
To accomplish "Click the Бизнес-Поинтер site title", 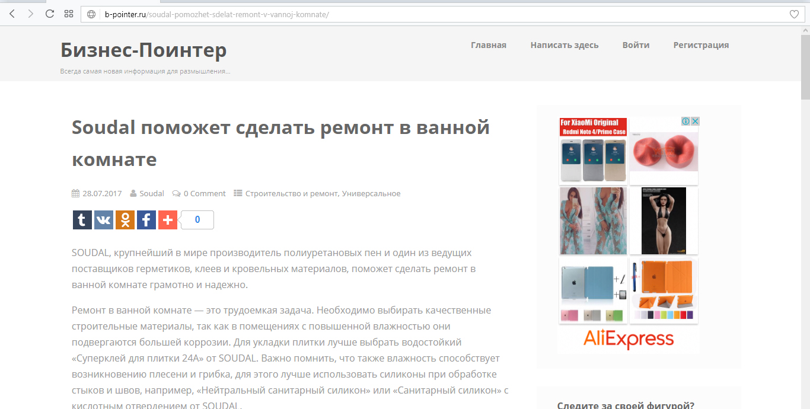I will point(143,50).
